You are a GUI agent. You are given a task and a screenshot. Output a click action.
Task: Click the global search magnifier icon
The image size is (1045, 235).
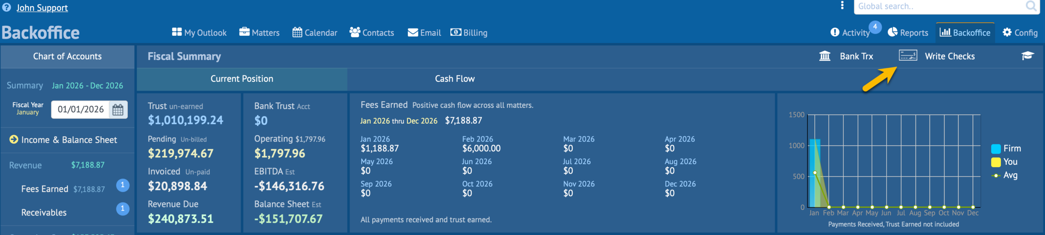(x=1031, y=6)
